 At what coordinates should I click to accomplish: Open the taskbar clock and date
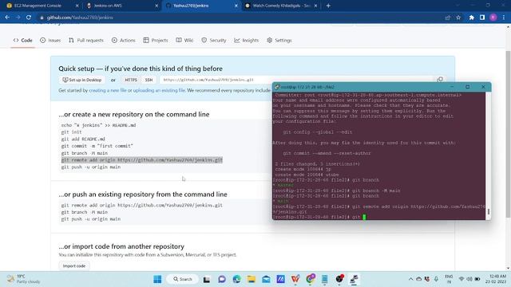(x=496, y=279)
